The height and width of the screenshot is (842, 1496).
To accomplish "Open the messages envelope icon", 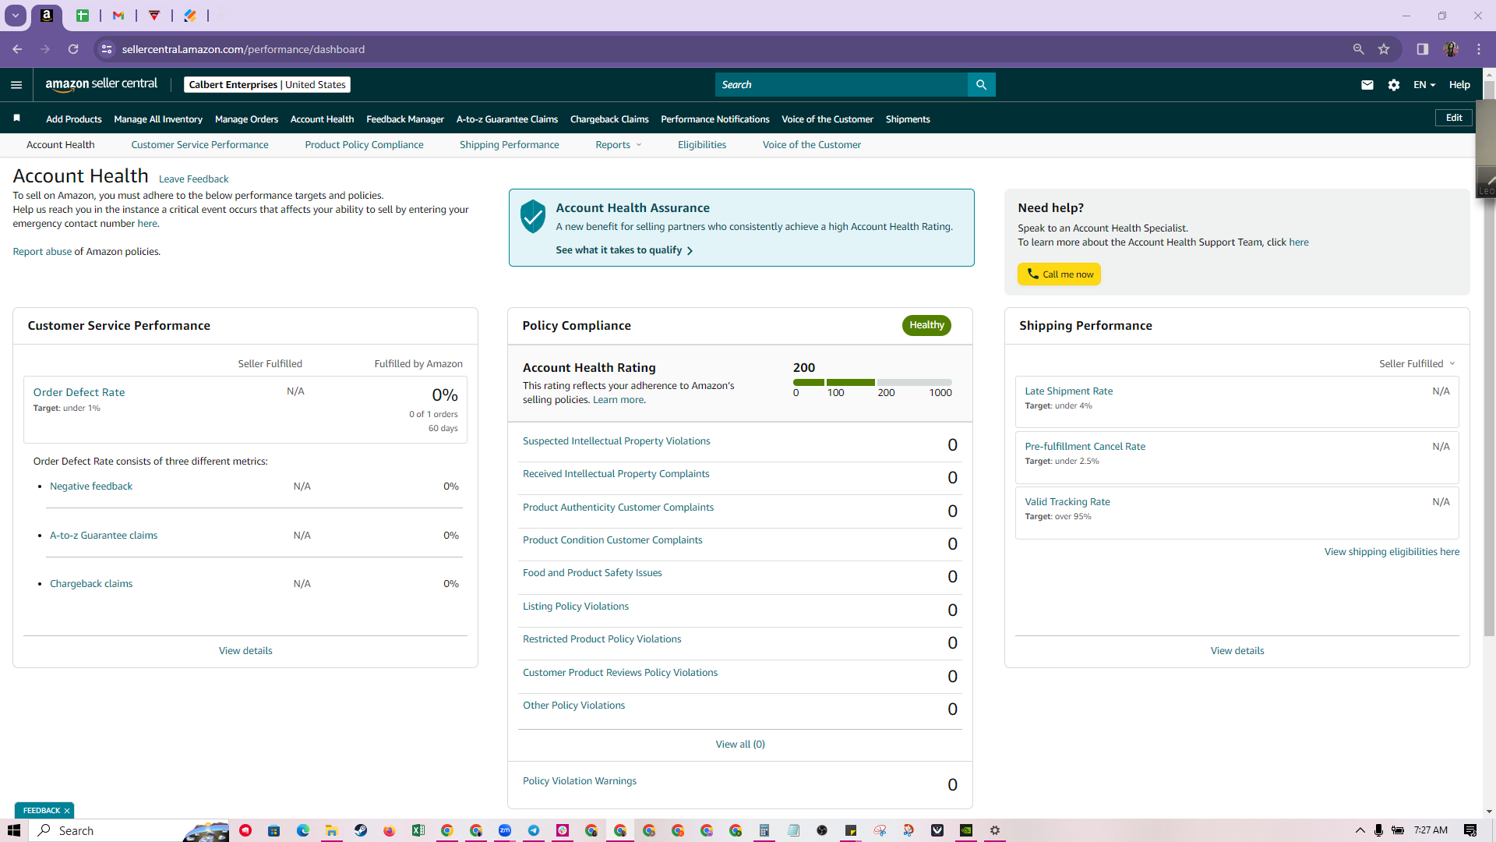I will coord(1367,85).
